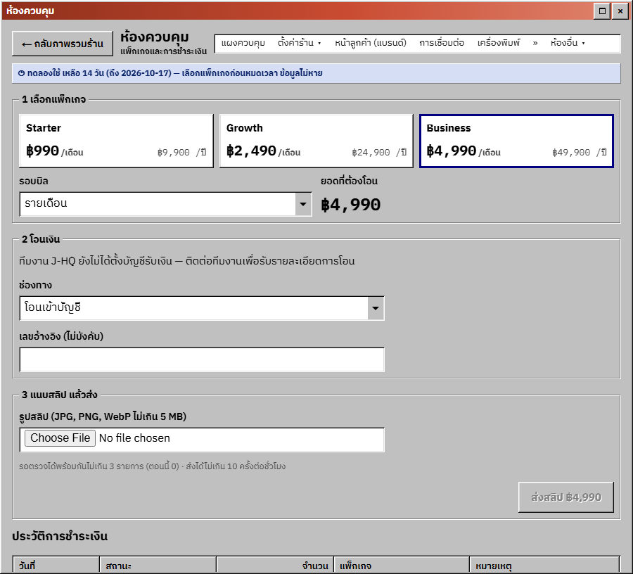Open the รอบบิล billing cycle dropdown
The image size is (633, 574).
(165, 204)
